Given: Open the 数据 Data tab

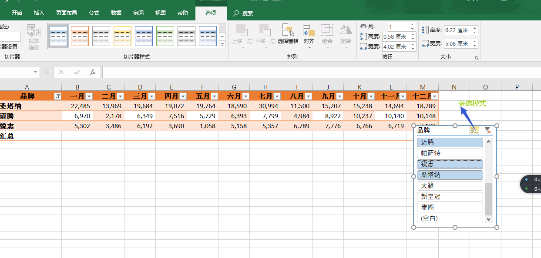Looking at the screenshot, I should (x=116, y=13).
